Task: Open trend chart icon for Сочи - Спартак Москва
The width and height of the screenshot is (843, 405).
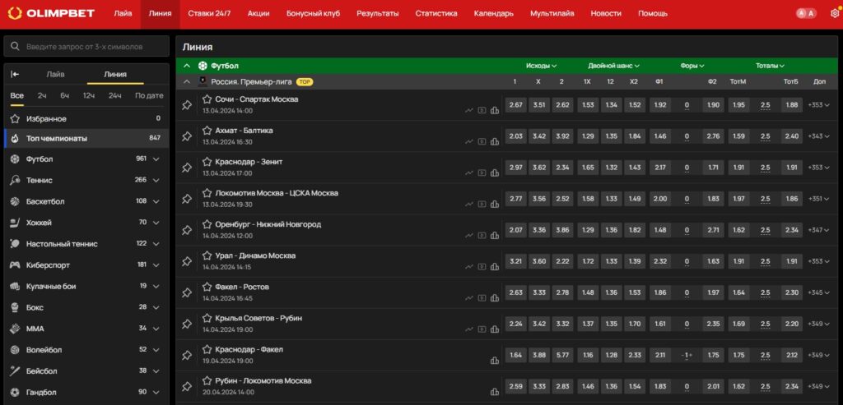Action: (469, 111)
